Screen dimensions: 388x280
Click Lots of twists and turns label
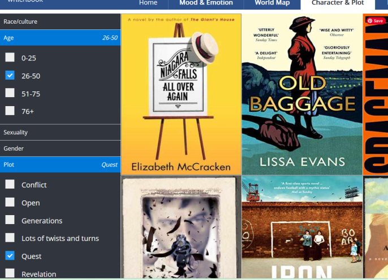click(x=60, y=239)
